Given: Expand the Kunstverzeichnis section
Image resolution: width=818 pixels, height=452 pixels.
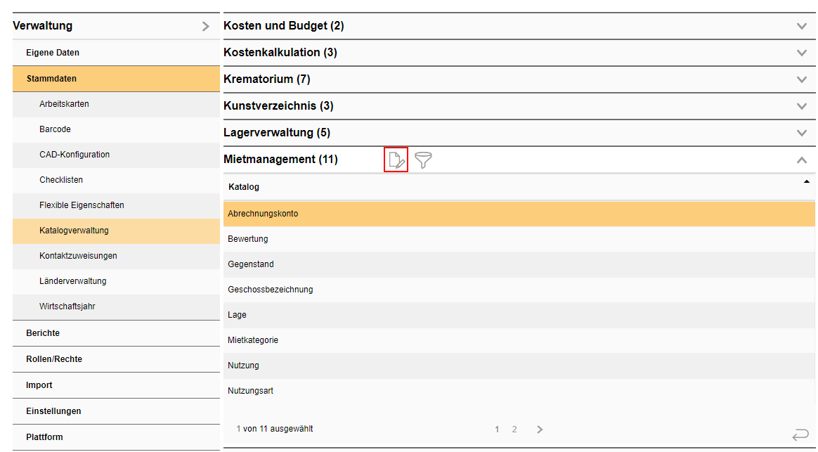Looking at the screenshot, I should pos(801,106).
